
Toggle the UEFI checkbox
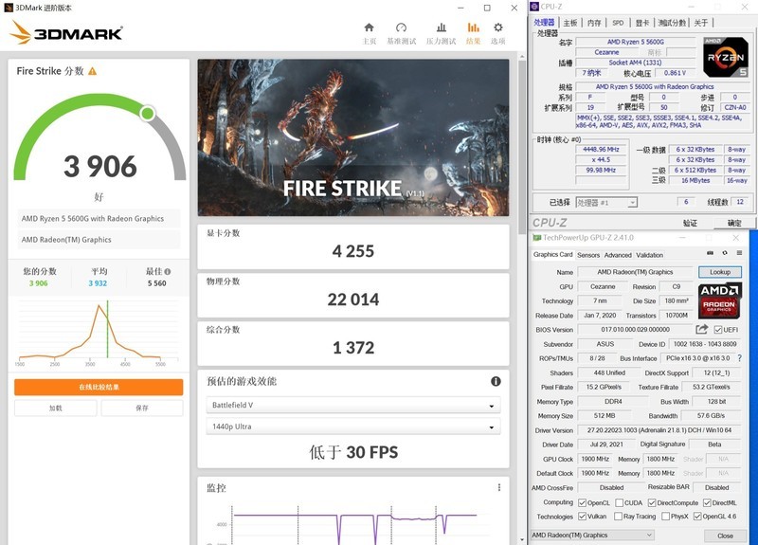point(719,330)
